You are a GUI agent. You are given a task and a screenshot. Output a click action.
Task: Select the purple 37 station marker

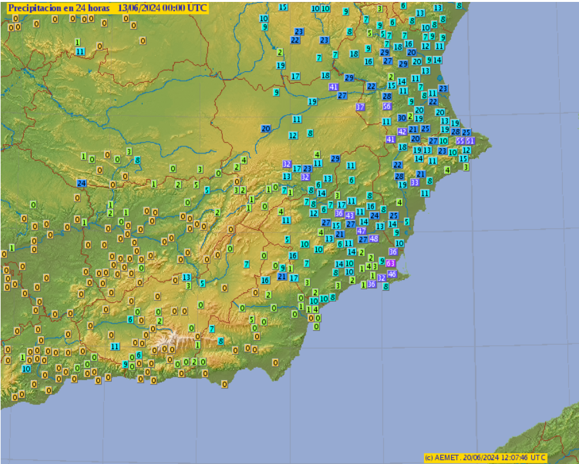pos(361,107)
